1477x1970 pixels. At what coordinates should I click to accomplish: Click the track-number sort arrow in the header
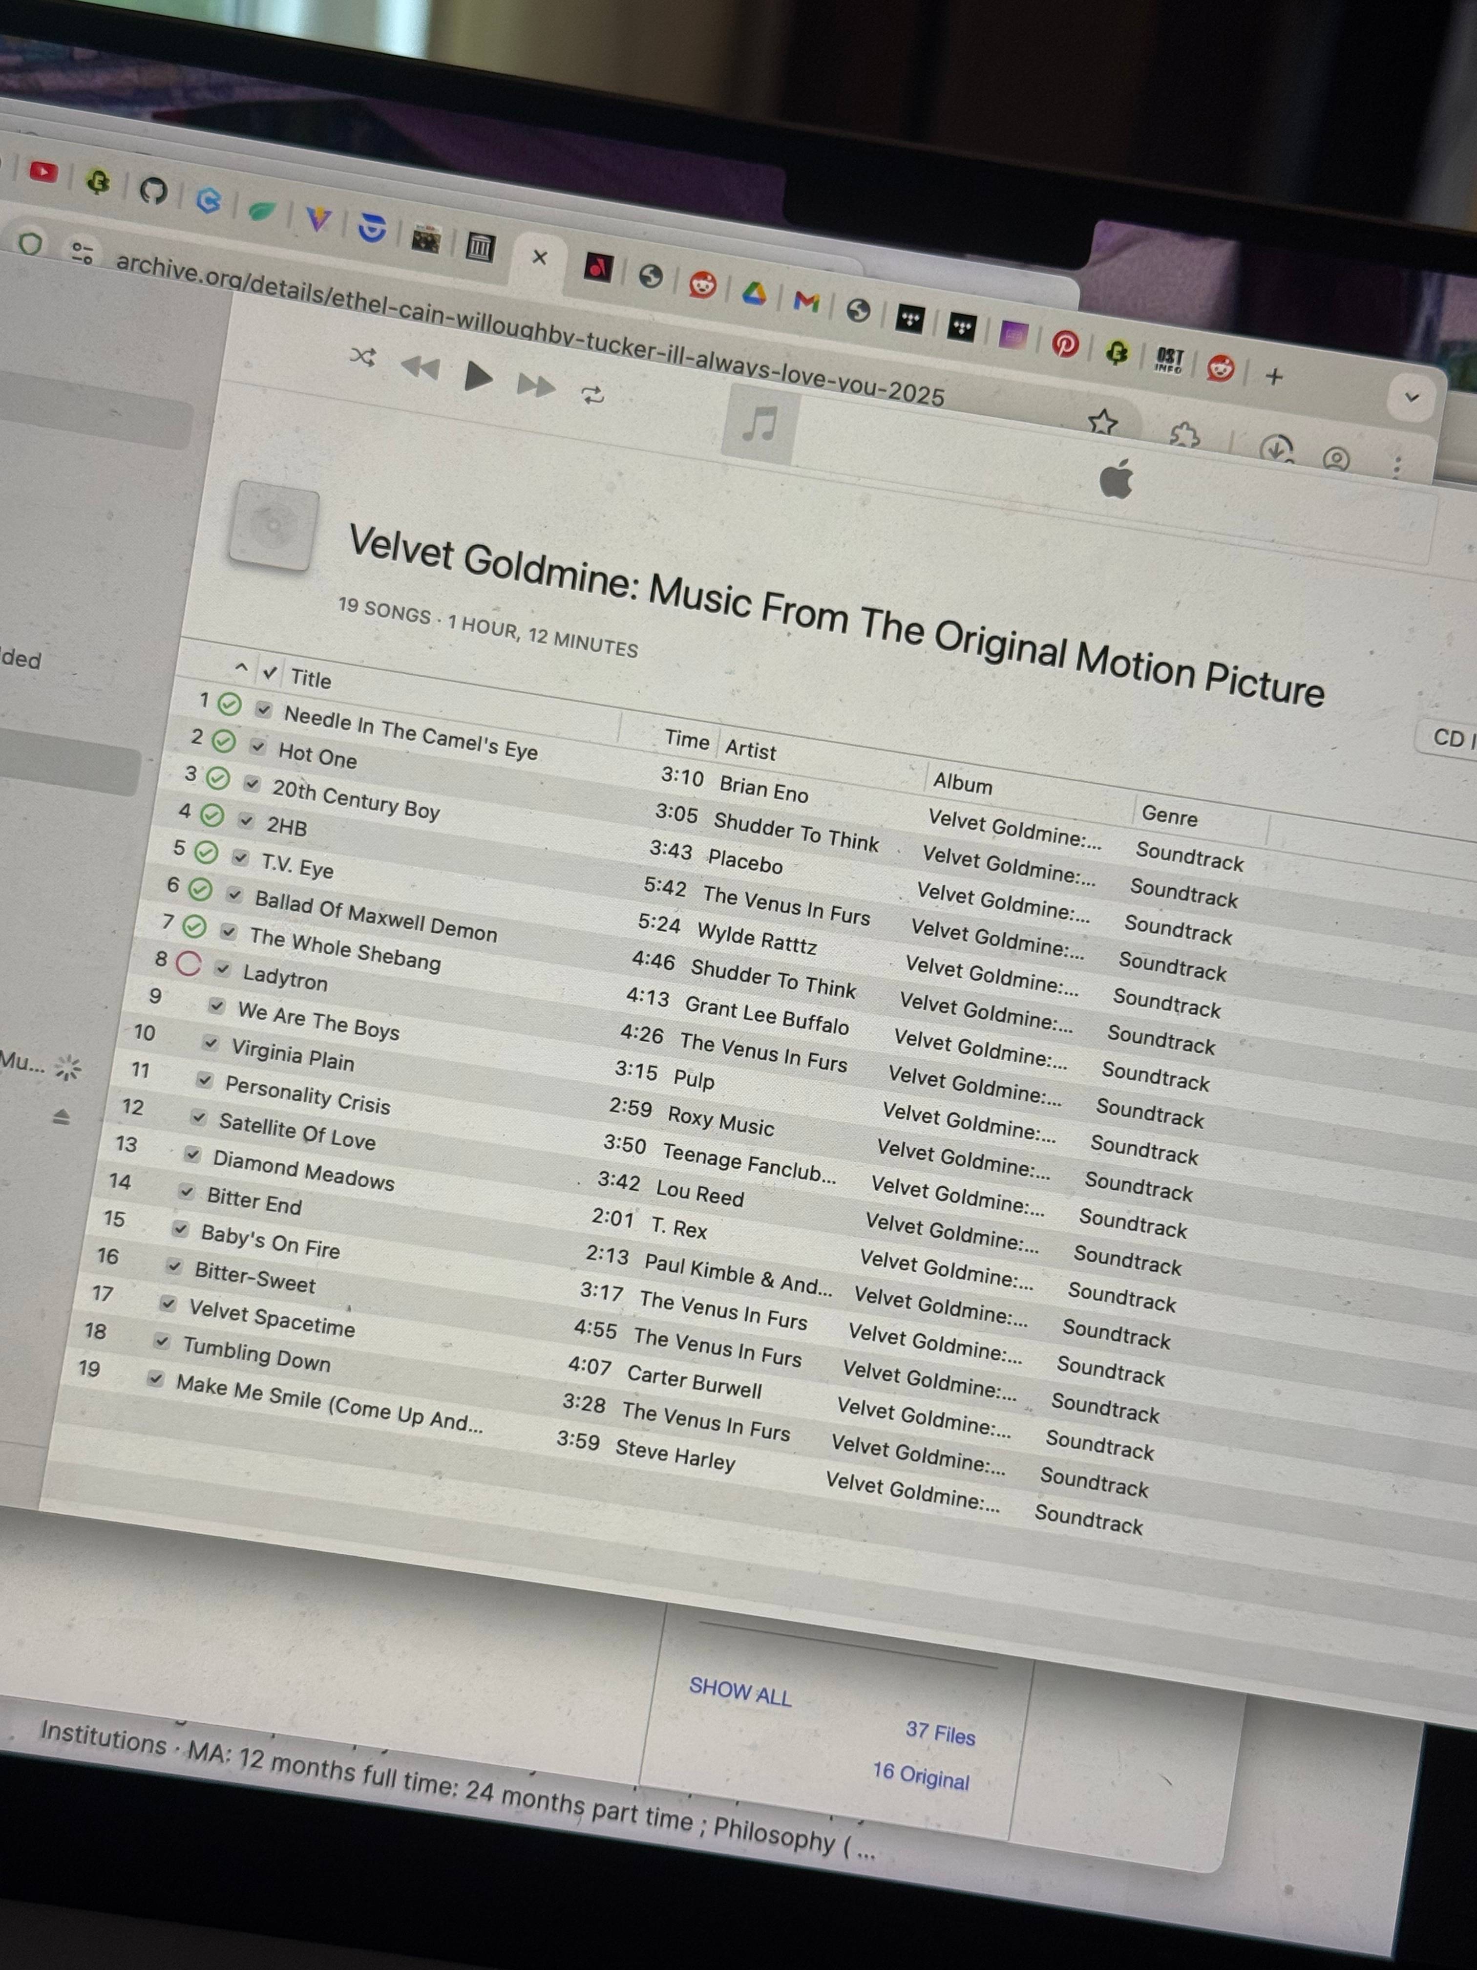coord(241,666)
